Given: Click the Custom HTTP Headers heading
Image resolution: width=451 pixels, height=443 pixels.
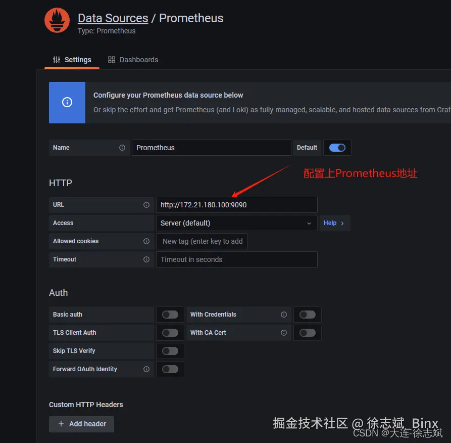Looking at the screenshot, I should click(x=86, y=405).
